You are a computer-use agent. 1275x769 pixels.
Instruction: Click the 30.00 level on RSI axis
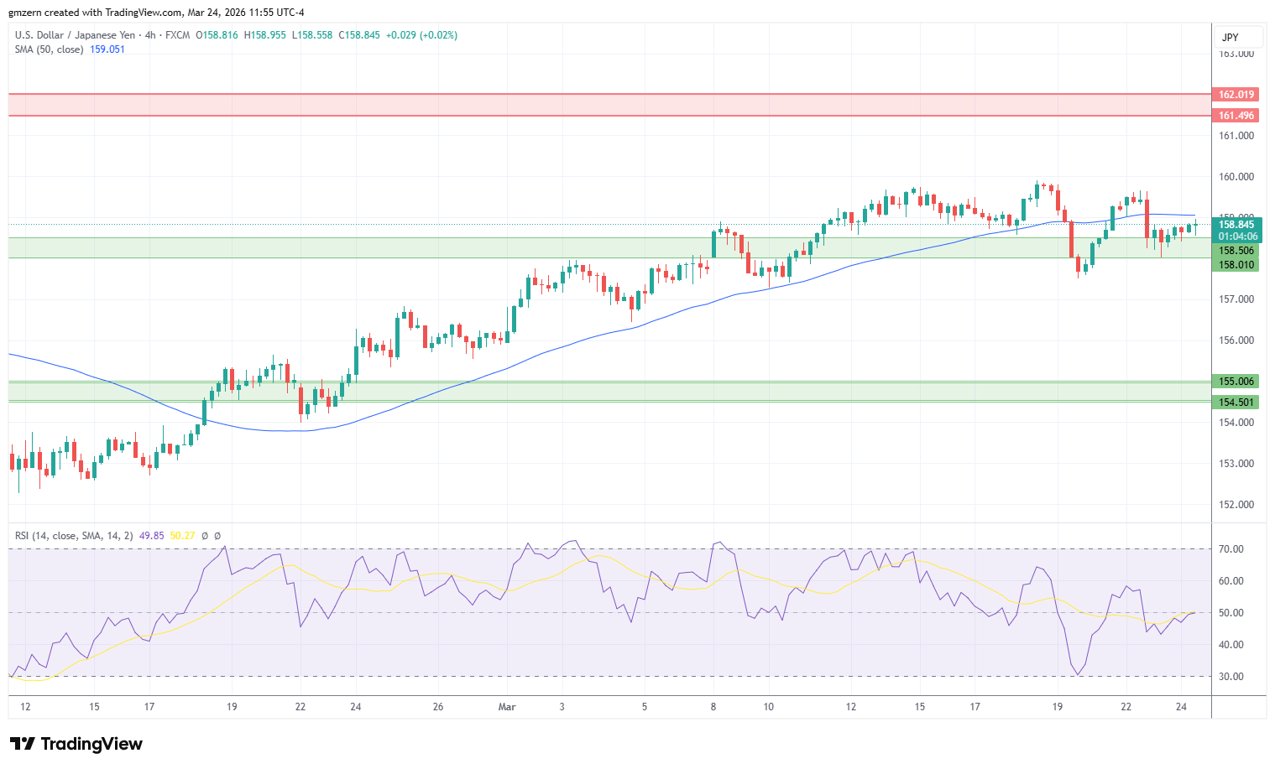(1231, 677)
